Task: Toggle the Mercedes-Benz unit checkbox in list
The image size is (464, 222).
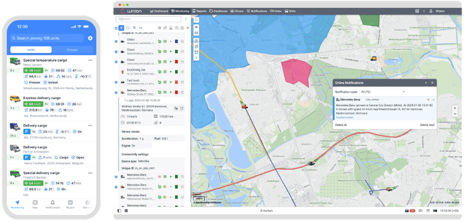Action: coord(116,92)
